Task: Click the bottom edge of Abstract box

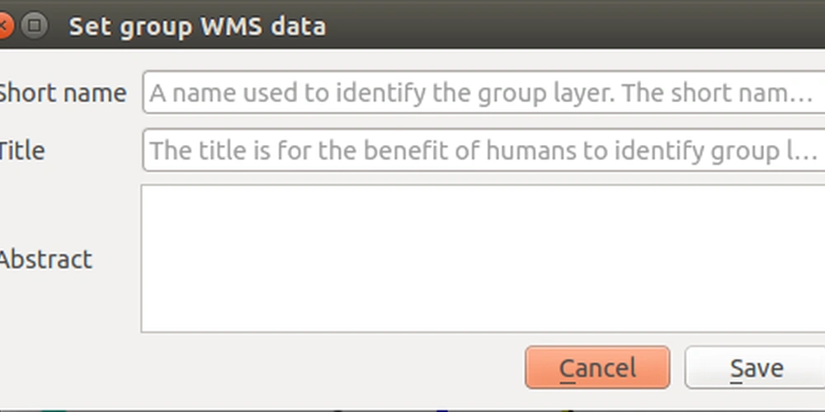Action: 483,331
